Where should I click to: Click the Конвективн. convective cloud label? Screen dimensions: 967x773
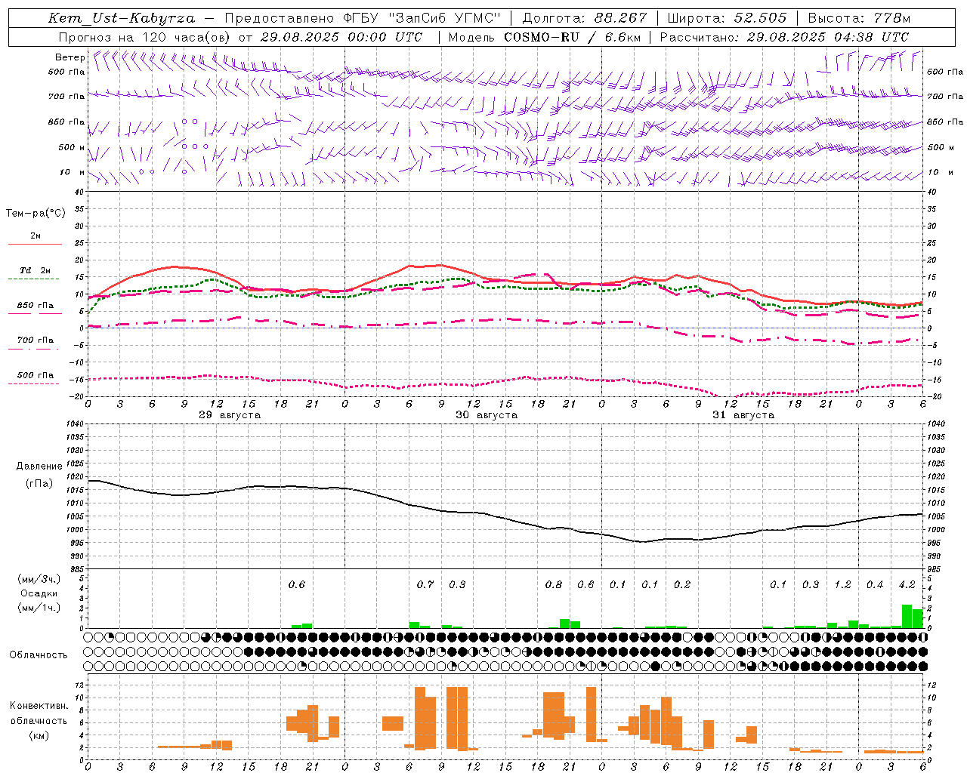[x=39, y=706]
